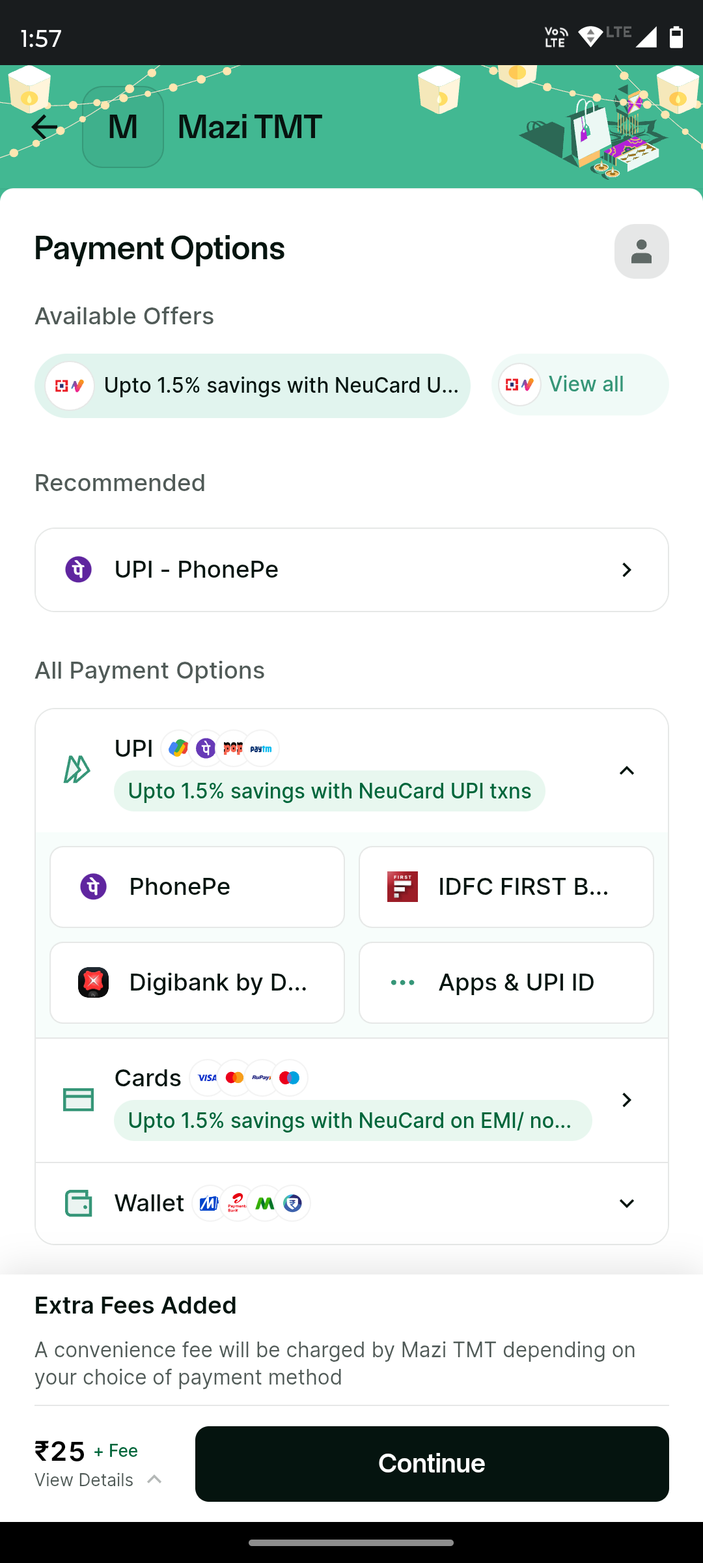Screen dimensions: 703x1563
Task: Tap the Digibank app icon
Action: pos(94,983)
